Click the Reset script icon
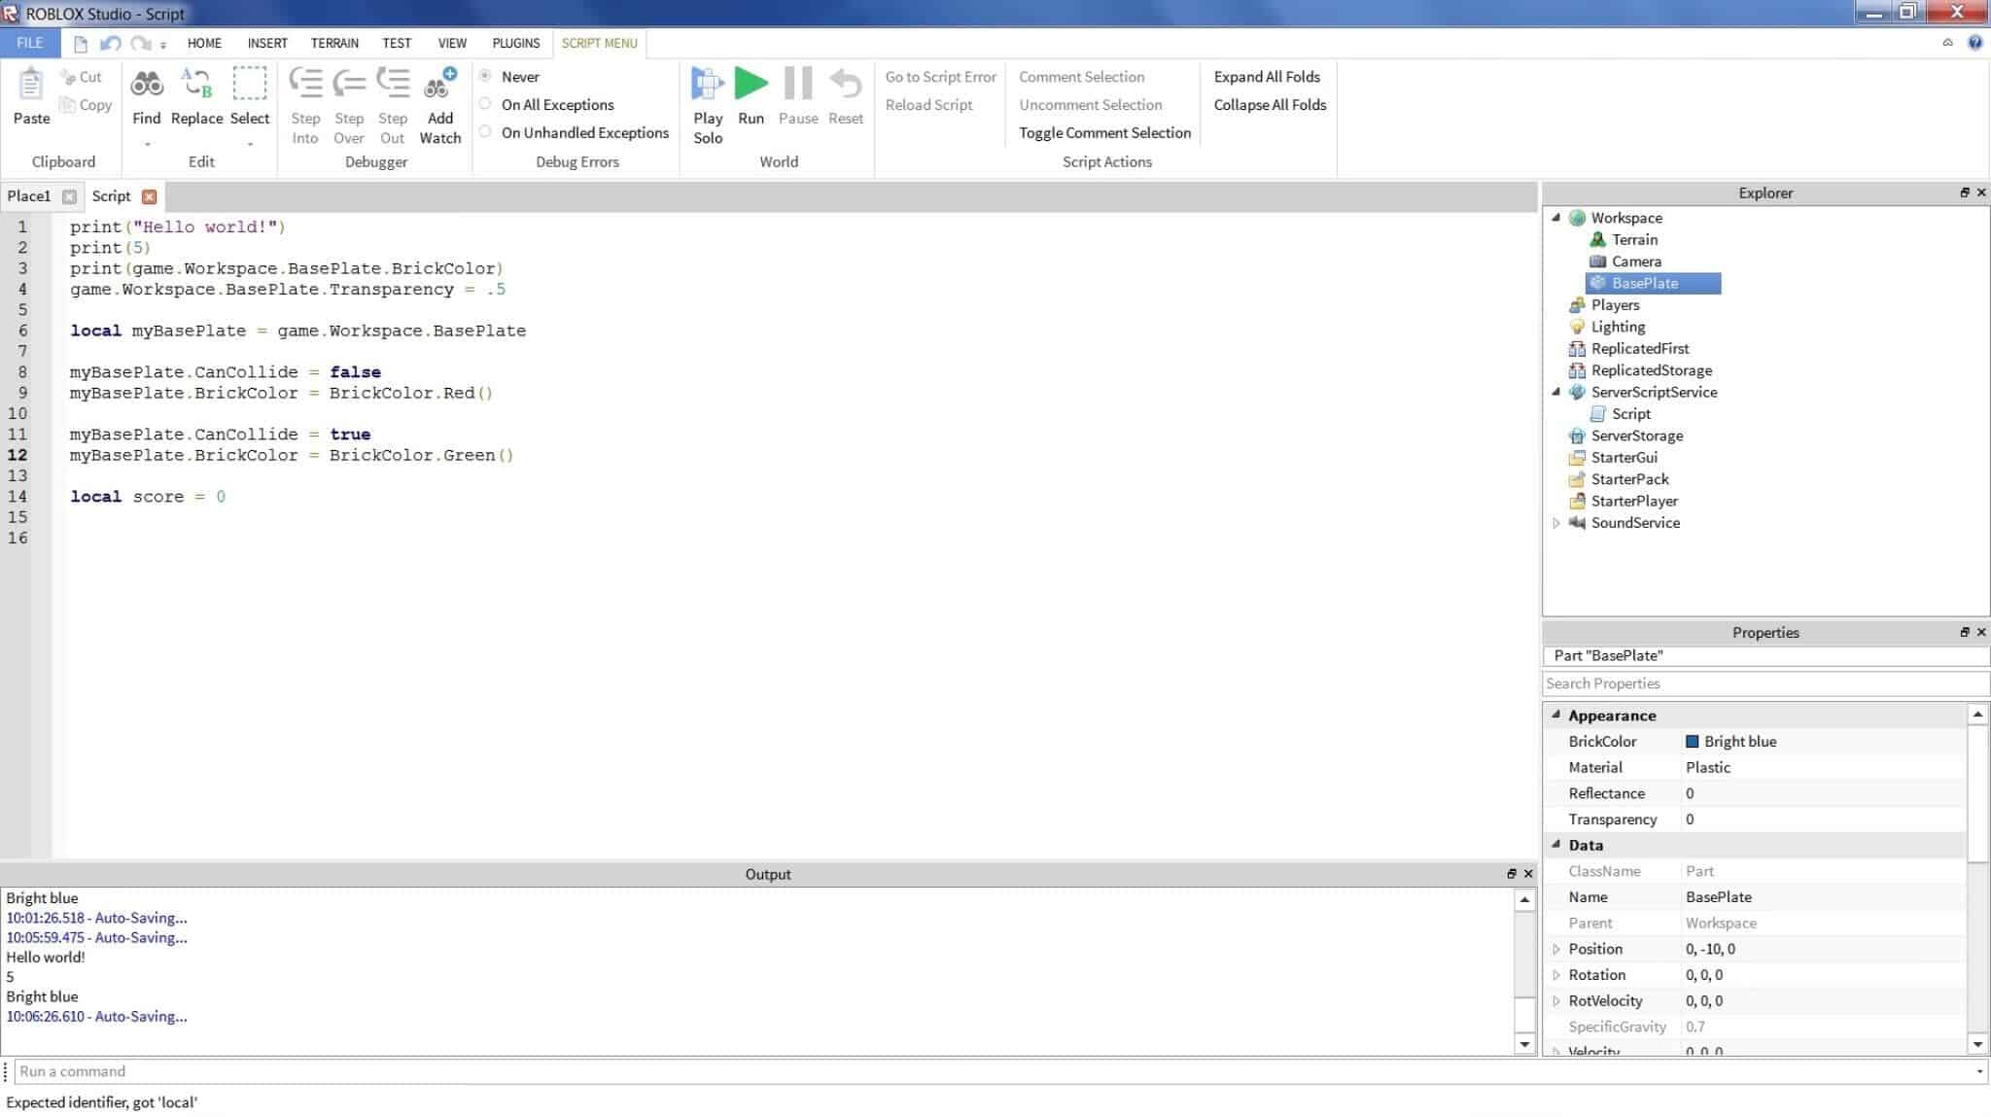 tap(845, 85)
